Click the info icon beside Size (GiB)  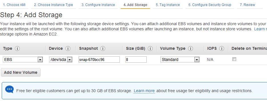point(150,49)
